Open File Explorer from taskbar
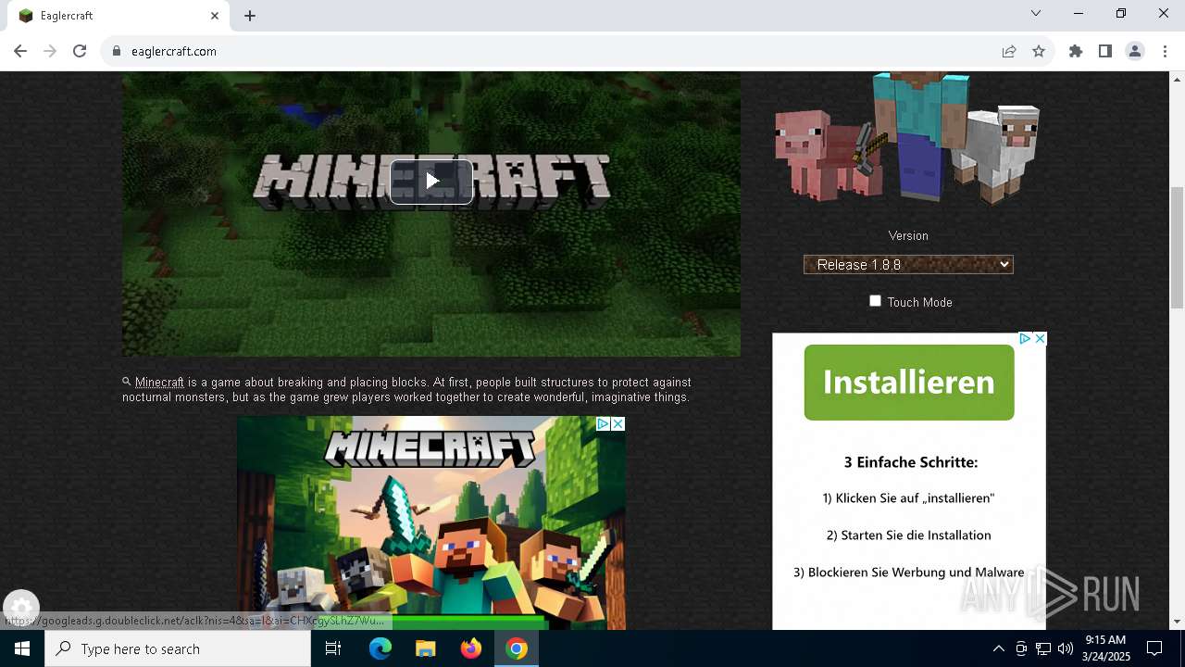 (x=426, y=648)
